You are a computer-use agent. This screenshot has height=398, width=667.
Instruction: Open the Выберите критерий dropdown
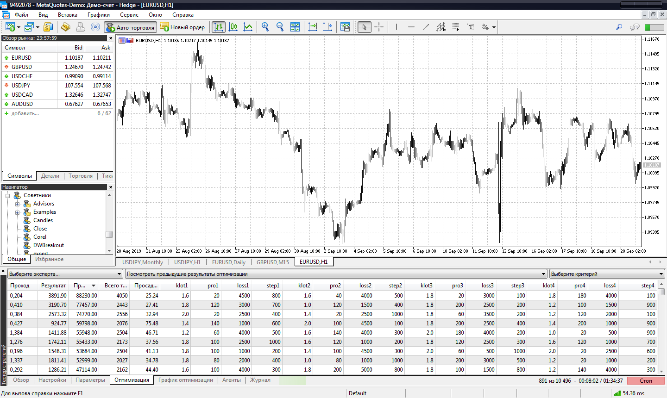pyautogui.click(x=607, y=274)
